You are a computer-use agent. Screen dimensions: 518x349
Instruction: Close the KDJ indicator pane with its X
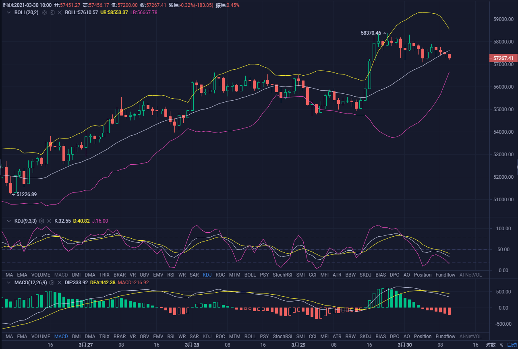coord(49,221)
